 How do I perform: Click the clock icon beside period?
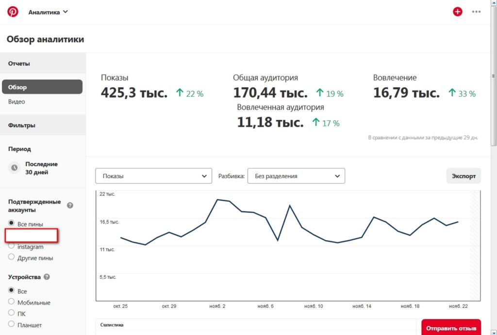pos(15,168)
